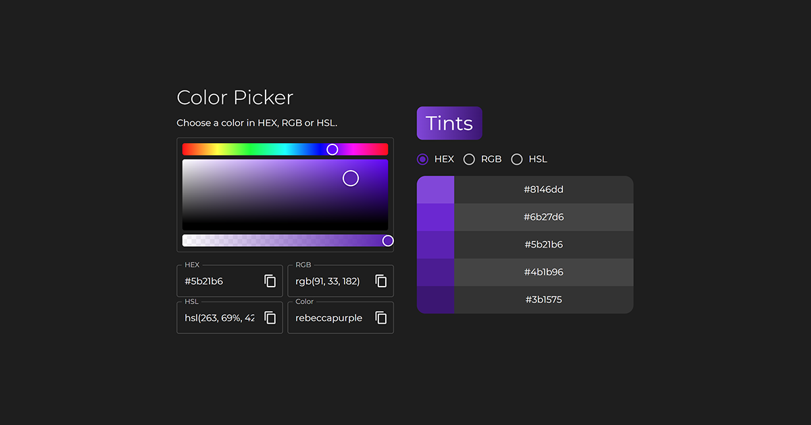Select the HEX radio button
The width and height of the screenshot is (811, 425).
(x=422, y=159)
